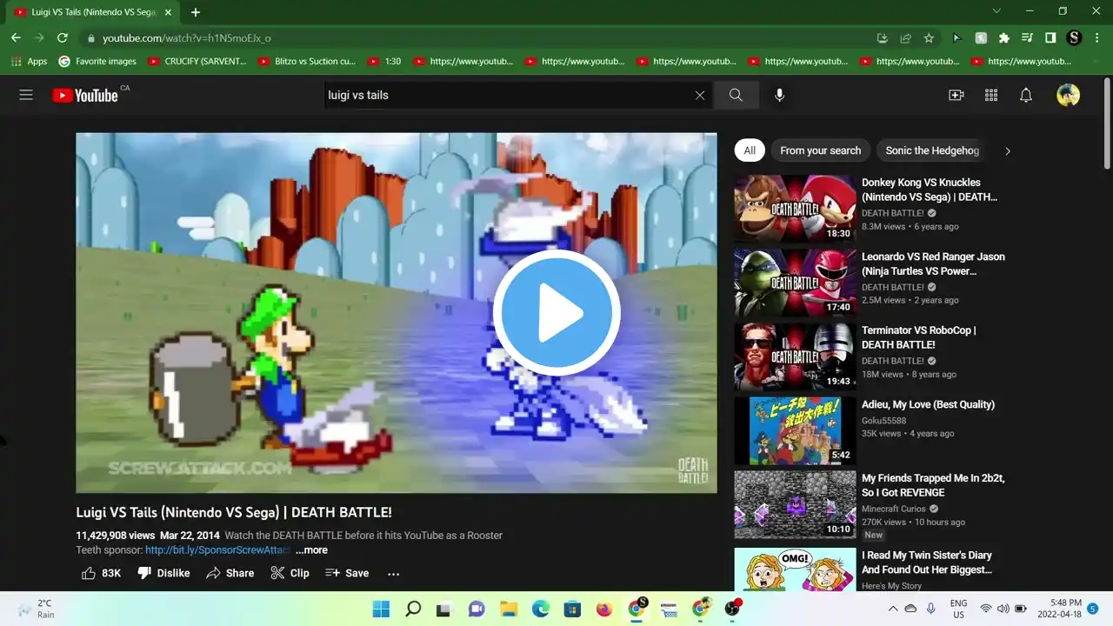Open the Chrome extensions puzzle icon
This screenshot has height=626, width=1113.
click(x=1004, y=38)
